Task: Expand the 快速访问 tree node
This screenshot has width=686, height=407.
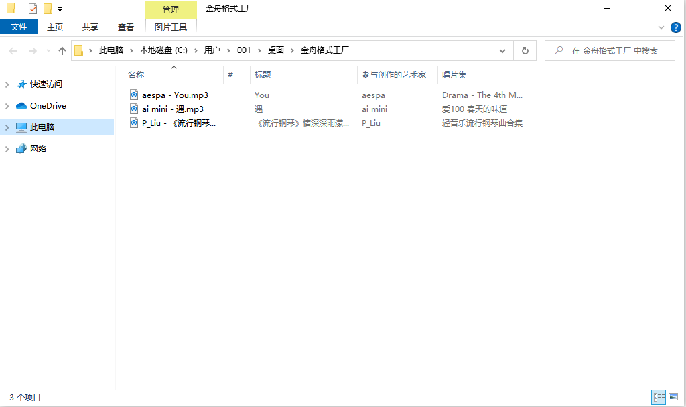Action: click(7, 84)
